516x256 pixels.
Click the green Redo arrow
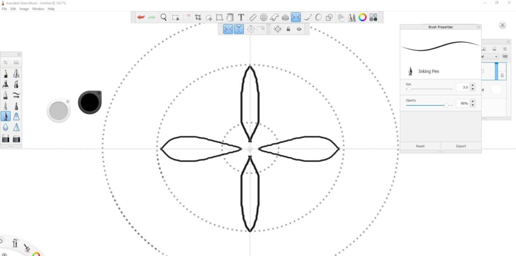152,17
